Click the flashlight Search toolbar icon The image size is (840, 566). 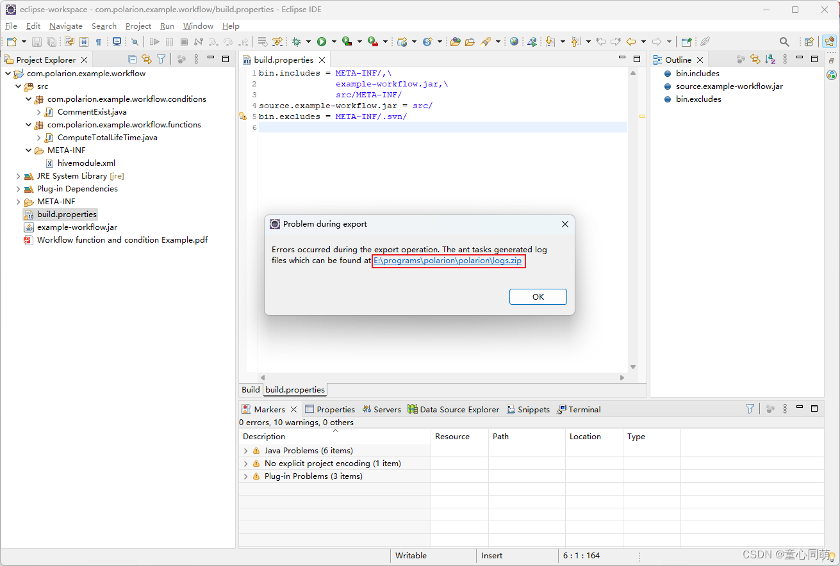click(485, 42)
